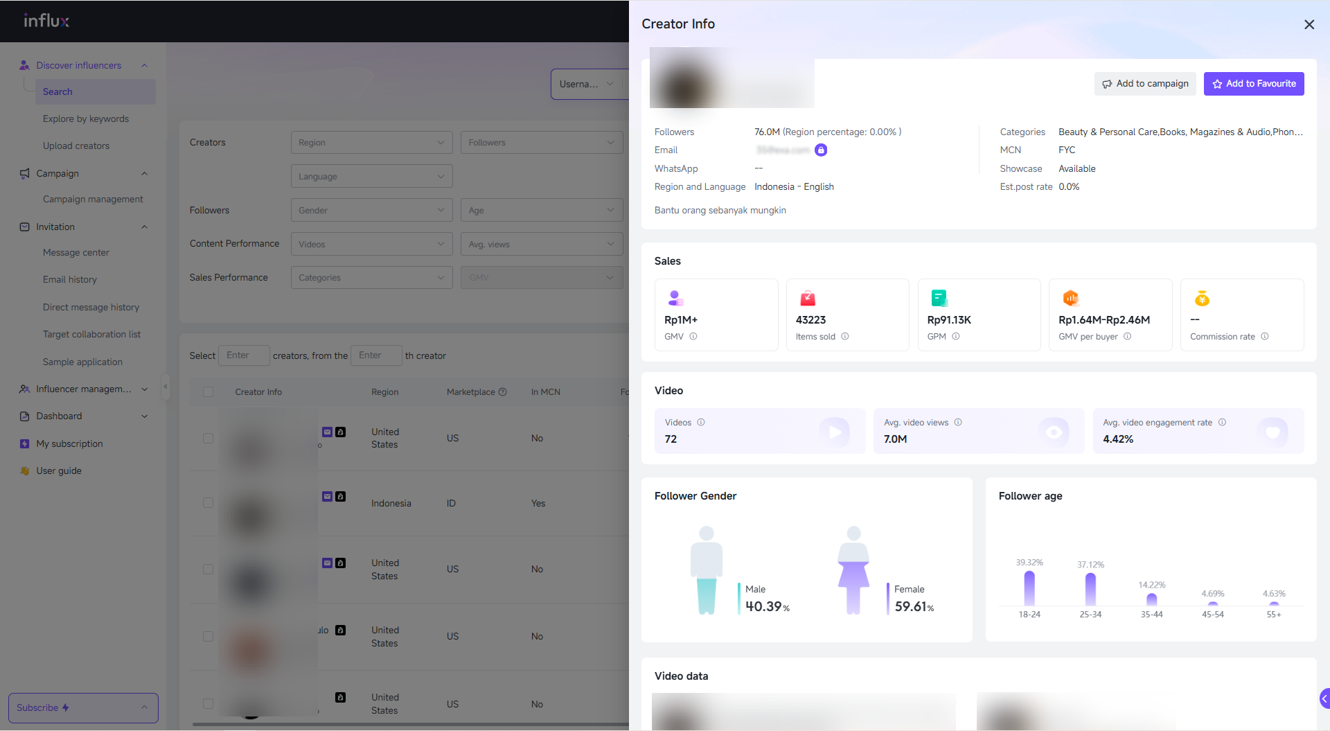Check the first United States creator row

[x=208, y=439]
